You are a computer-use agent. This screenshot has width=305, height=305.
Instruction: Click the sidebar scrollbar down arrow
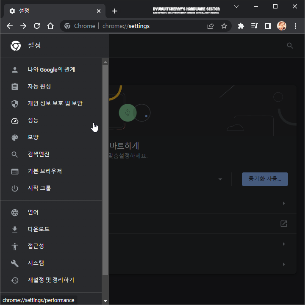tap(105, 301)
